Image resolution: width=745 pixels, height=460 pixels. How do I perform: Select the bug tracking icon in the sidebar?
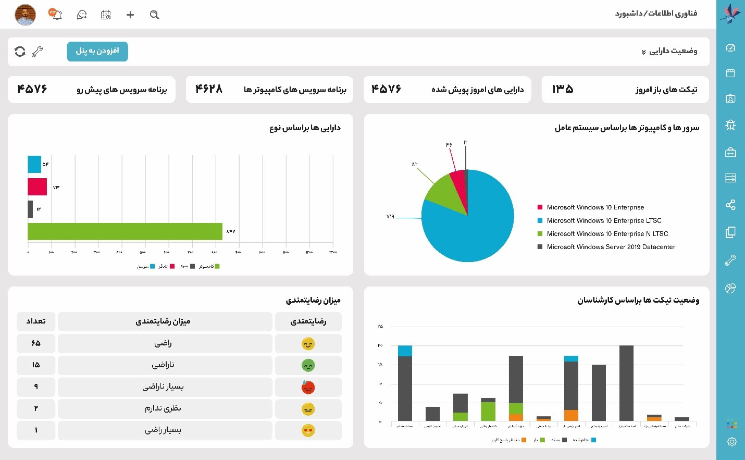click(x=731, y=125)
